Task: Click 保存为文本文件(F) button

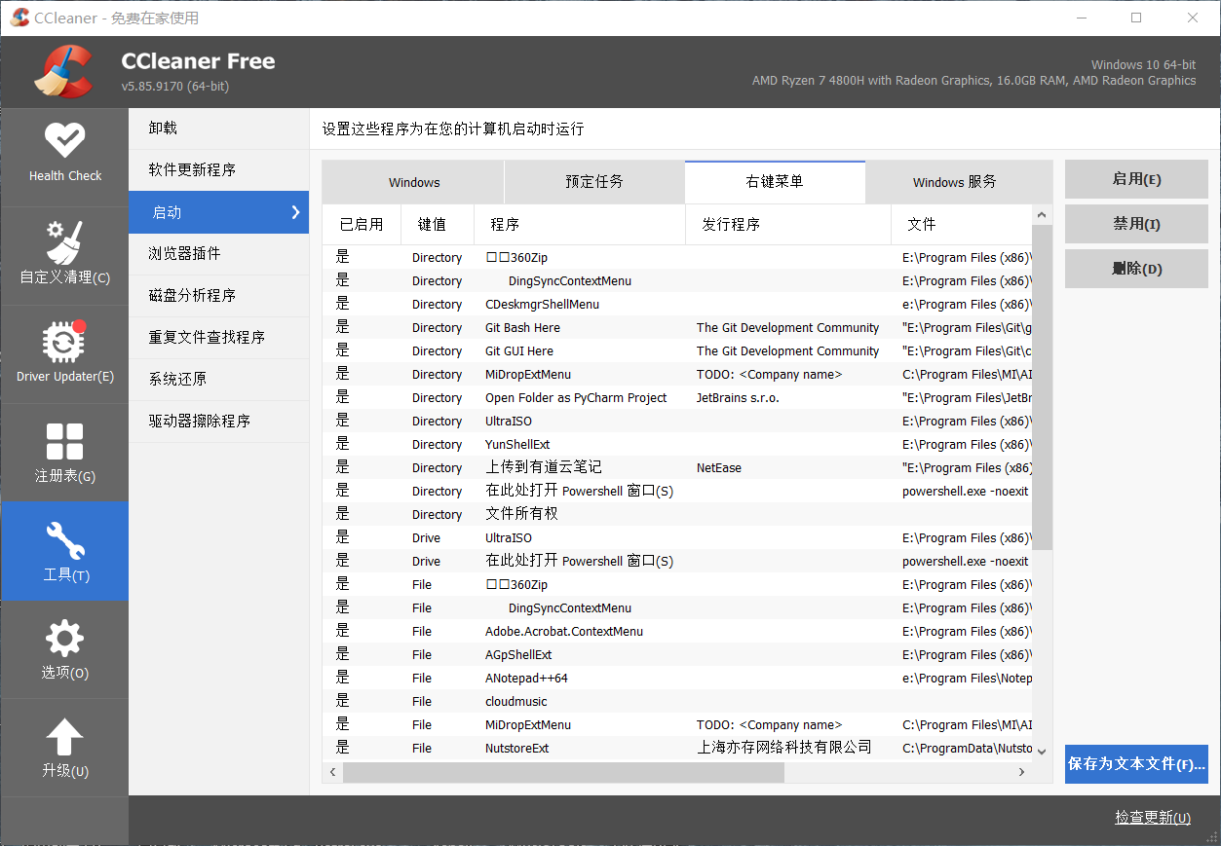Action: (1136, 764)
